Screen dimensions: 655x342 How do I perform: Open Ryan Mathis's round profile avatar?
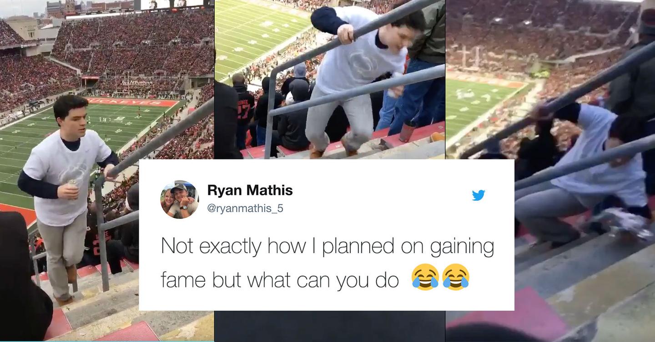179,200
